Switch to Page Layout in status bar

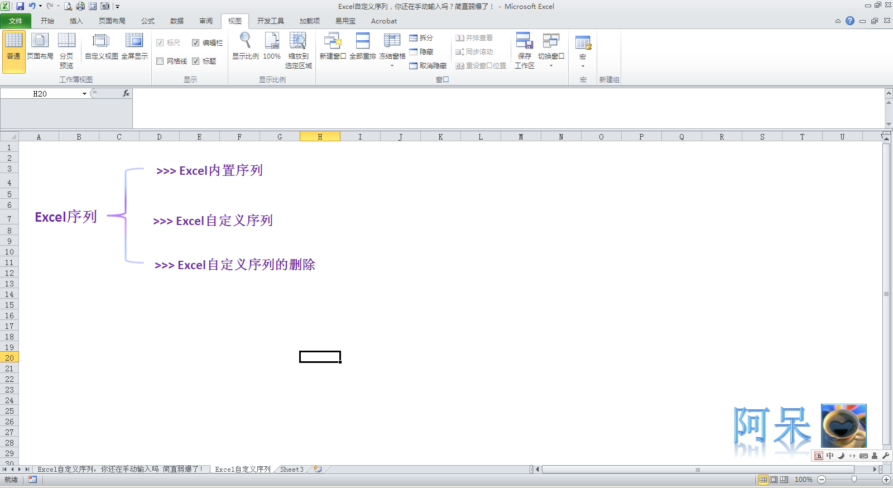click(x=774, y=480)
